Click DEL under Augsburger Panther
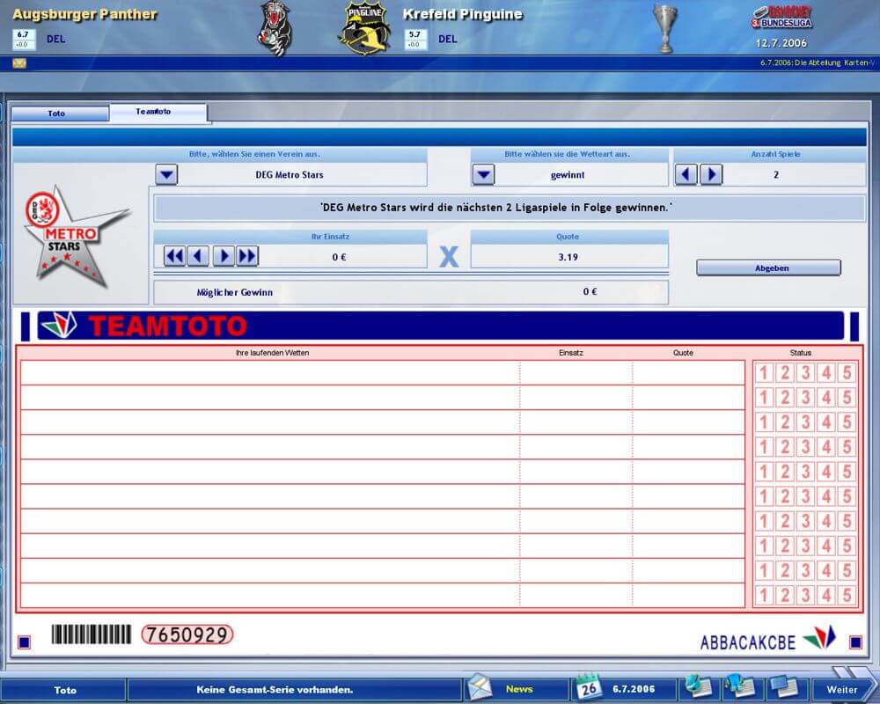The height and width of the screenshot is (704, 880). (x=55, y=40)
